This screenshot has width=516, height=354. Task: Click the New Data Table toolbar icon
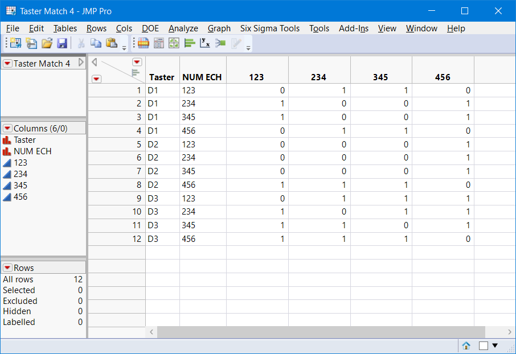click(15, 43)
